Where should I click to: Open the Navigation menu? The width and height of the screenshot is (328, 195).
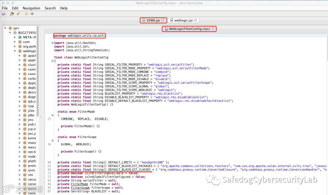(31, 8)
